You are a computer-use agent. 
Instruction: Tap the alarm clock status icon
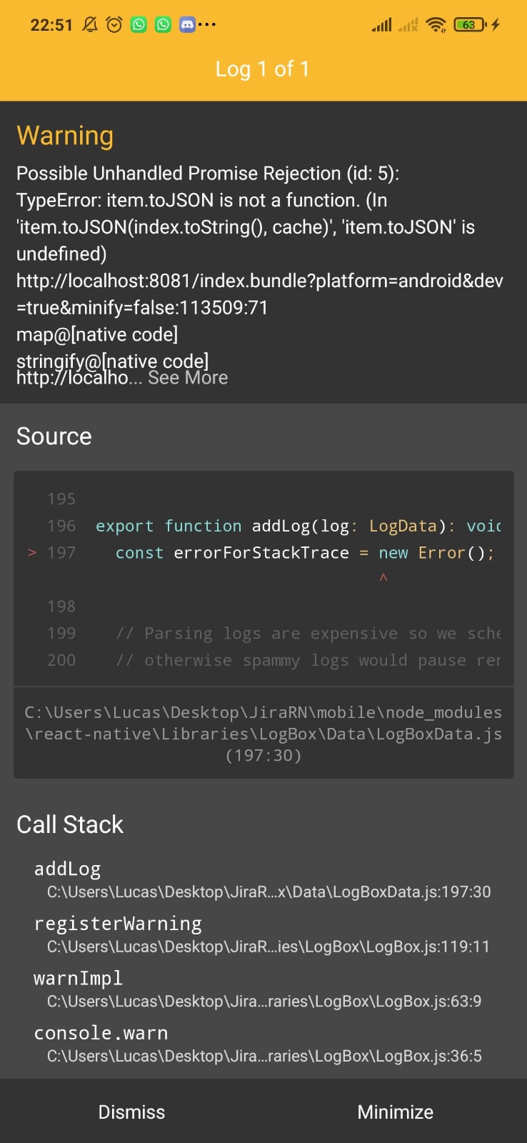(114, 25)
